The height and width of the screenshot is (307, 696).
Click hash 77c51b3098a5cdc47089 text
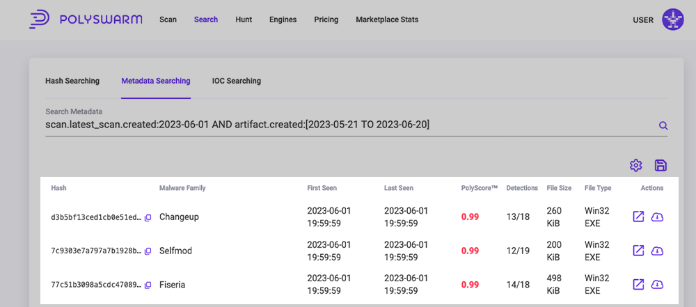click(x=96, y=285)
